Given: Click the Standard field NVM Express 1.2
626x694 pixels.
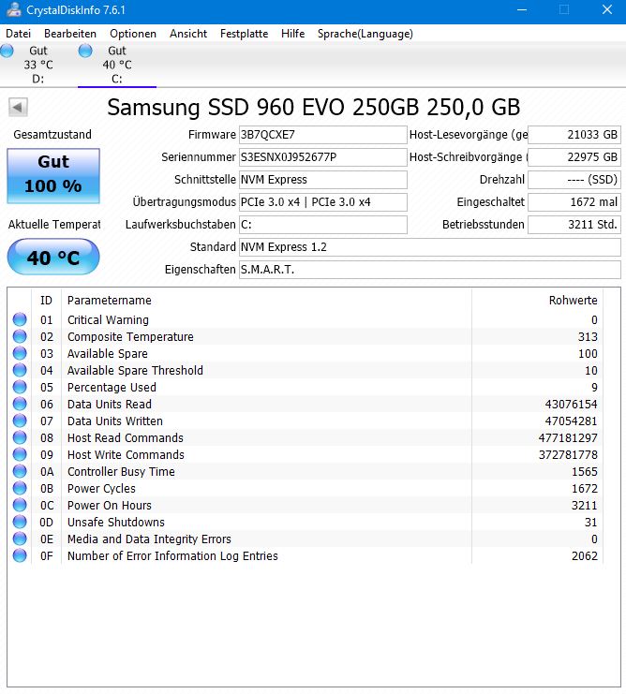Looking at the screenshot, I should point(430,247).
